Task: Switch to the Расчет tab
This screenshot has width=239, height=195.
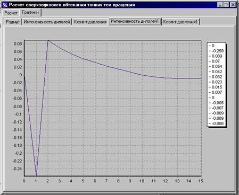Action: pos(11,13)
